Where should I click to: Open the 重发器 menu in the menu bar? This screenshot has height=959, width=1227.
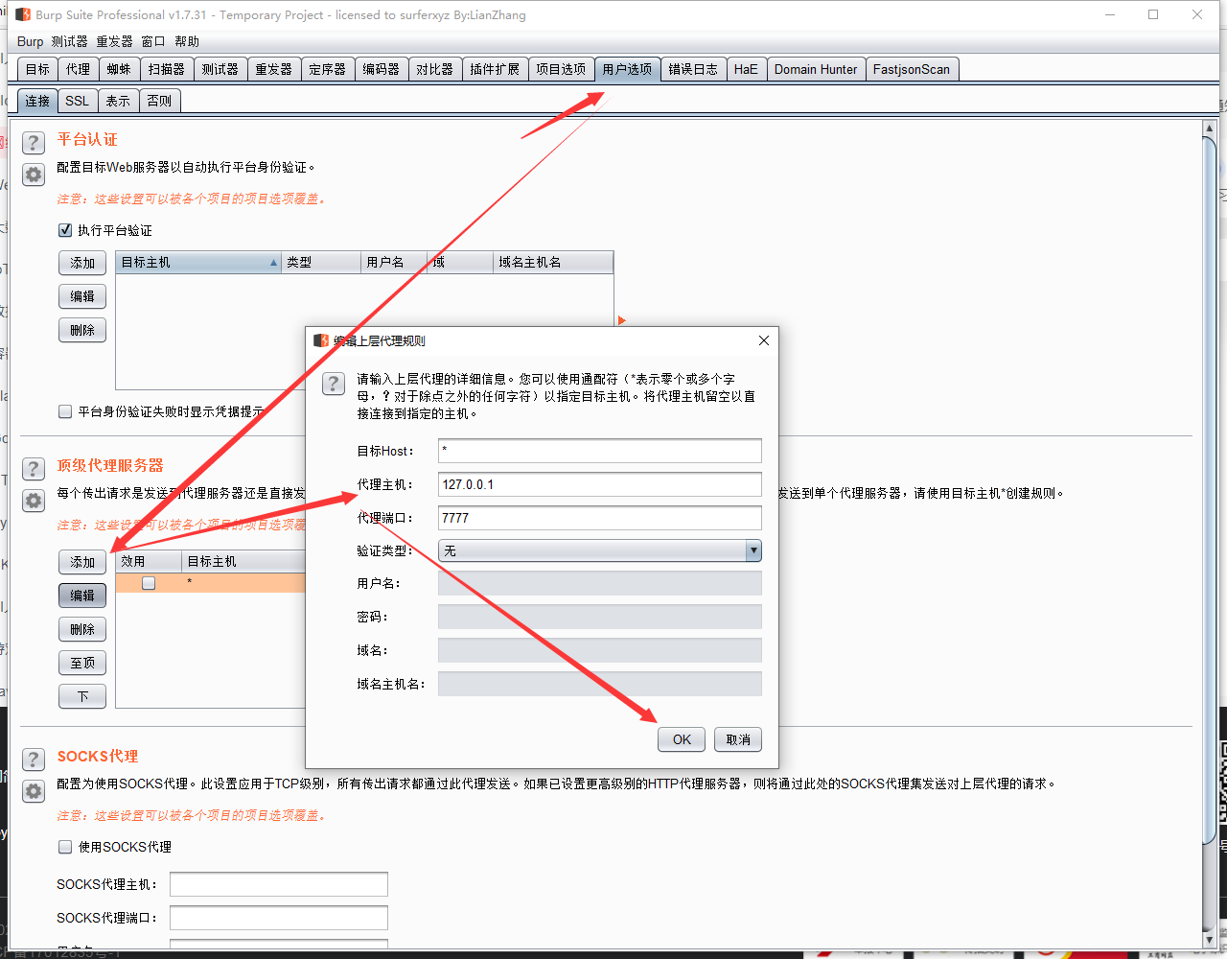click(x=114, y=41)
